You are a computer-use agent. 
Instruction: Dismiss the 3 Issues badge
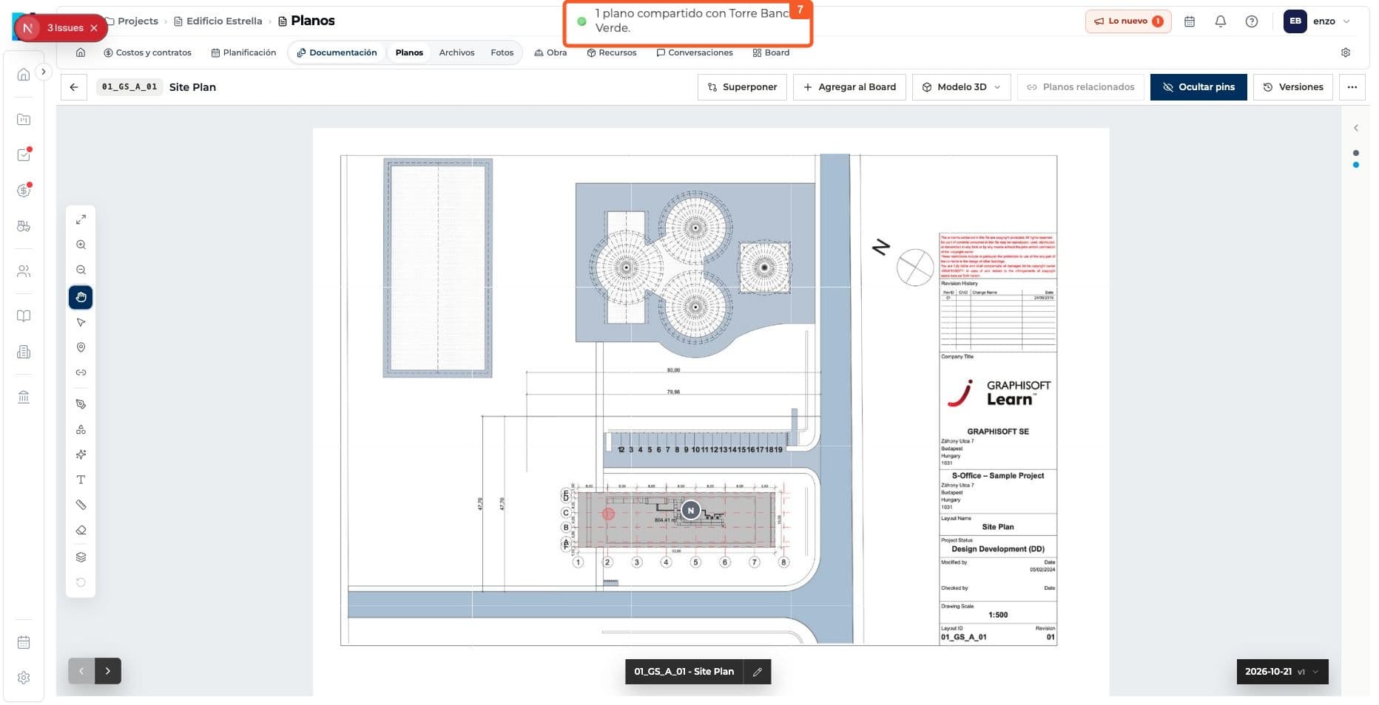coord(94,28)
